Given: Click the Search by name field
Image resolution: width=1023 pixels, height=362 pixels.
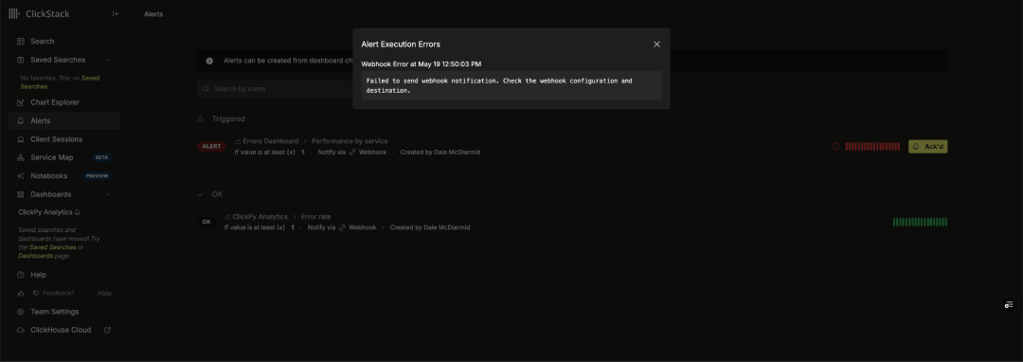Looking at the screenshot, I should pos(275,89).
